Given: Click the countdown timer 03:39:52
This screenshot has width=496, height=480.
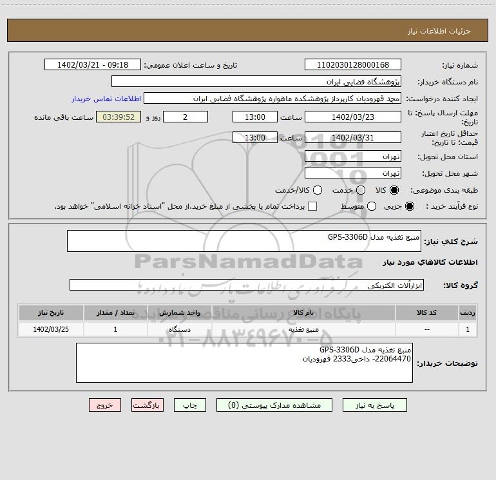Looking at the screenshot, I should click(x=119, y=117).
